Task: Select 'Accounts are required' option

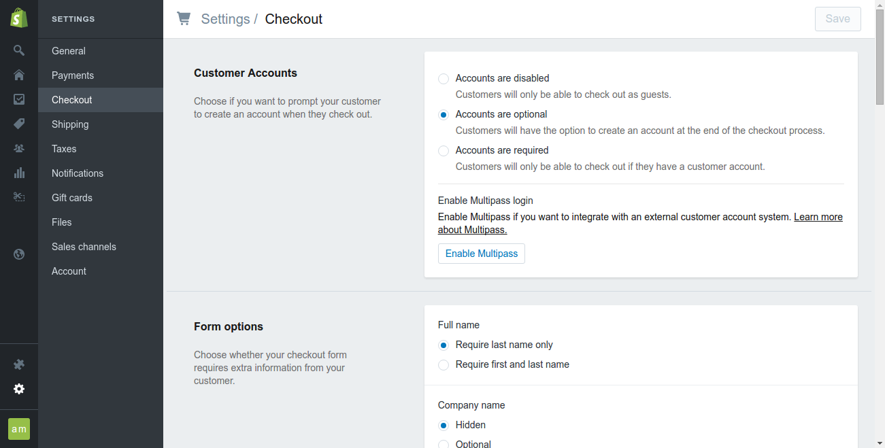Action: point(444,151)
